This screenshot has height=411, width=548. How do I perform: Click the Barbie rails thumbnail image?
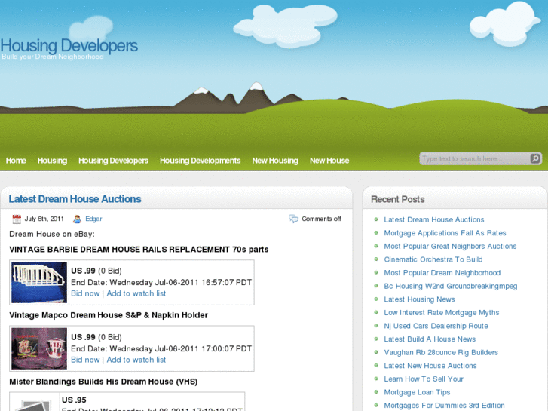(38, 282)
